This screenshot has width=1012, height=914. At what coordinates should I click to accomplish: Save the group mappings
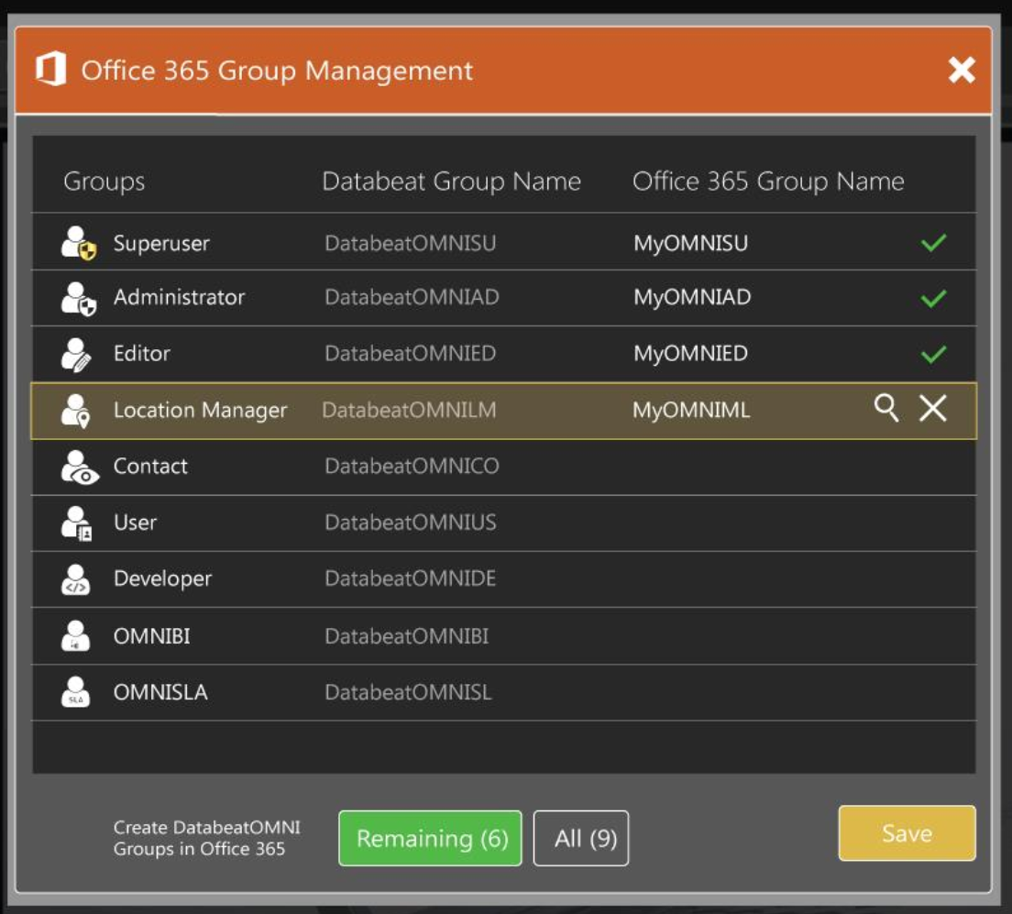click(x=907, y=832)
